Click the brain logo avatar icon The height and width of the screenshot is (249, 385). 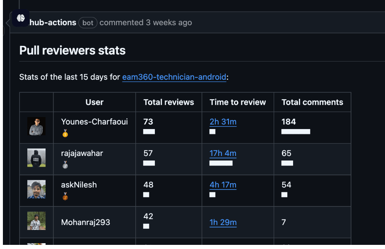(x=21, y=18)
